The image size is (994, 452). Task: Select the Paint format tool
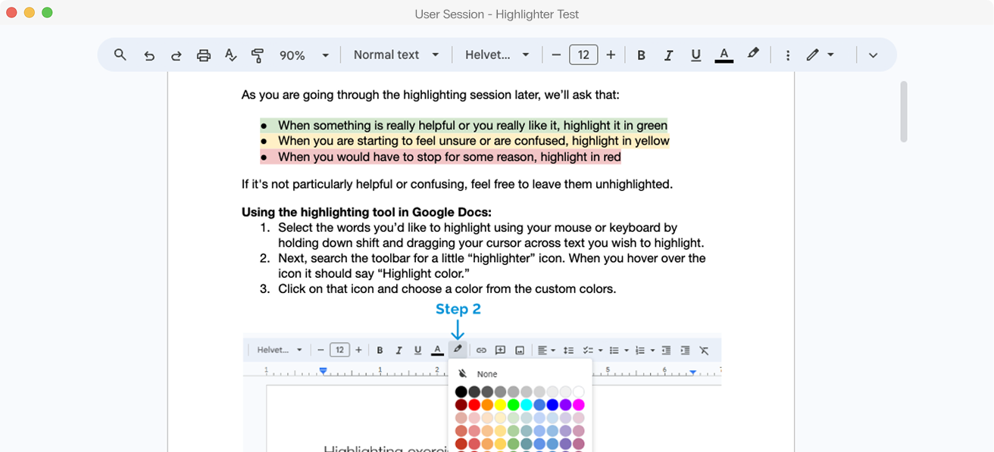258,55
